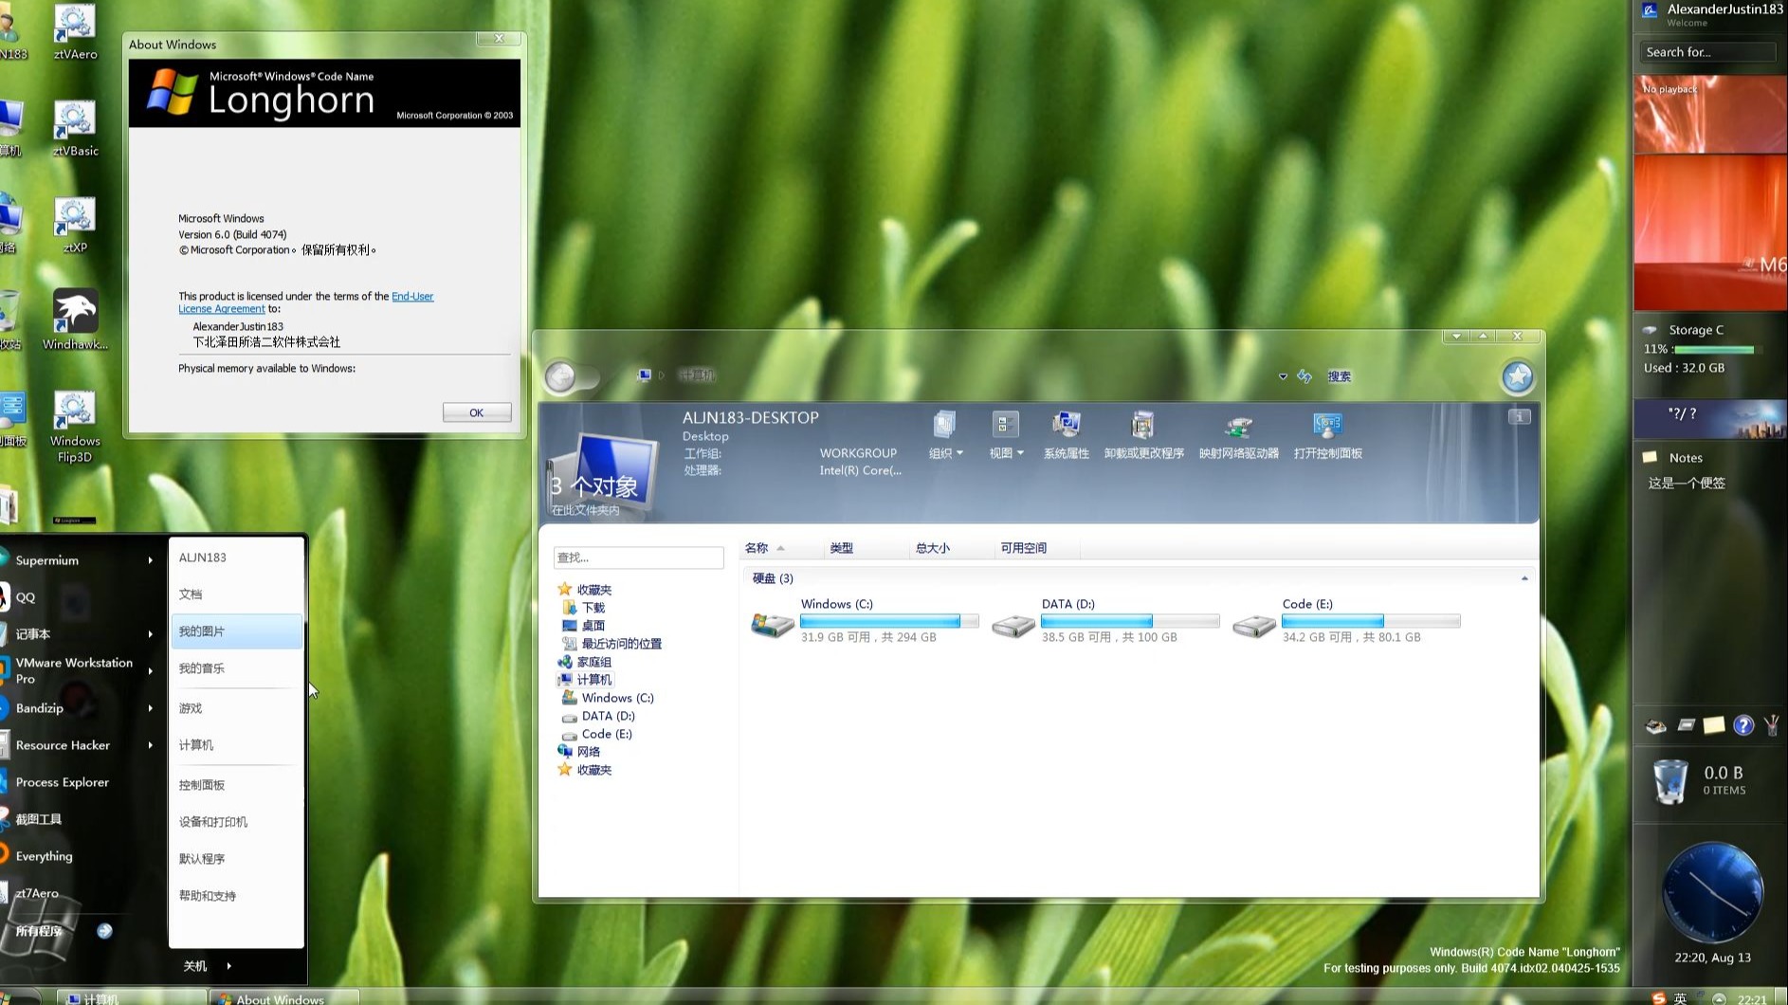Click the sidebar Recycle Bin gadget
The width and height of the screenshot is (1788, 1005).
(1669, 781)
